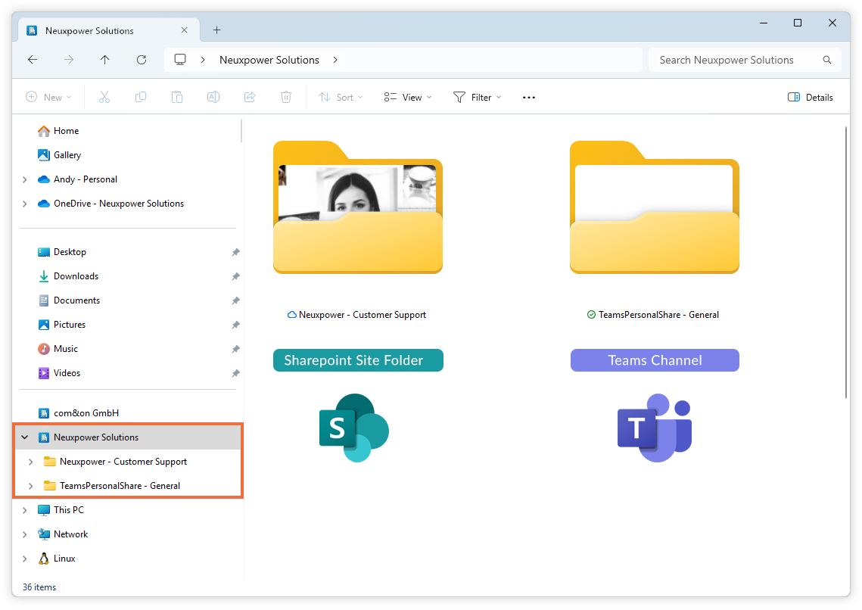Open the See more ellipsis menu
Image resolution: width=862 pixels, height=610 pixels.
528,97
